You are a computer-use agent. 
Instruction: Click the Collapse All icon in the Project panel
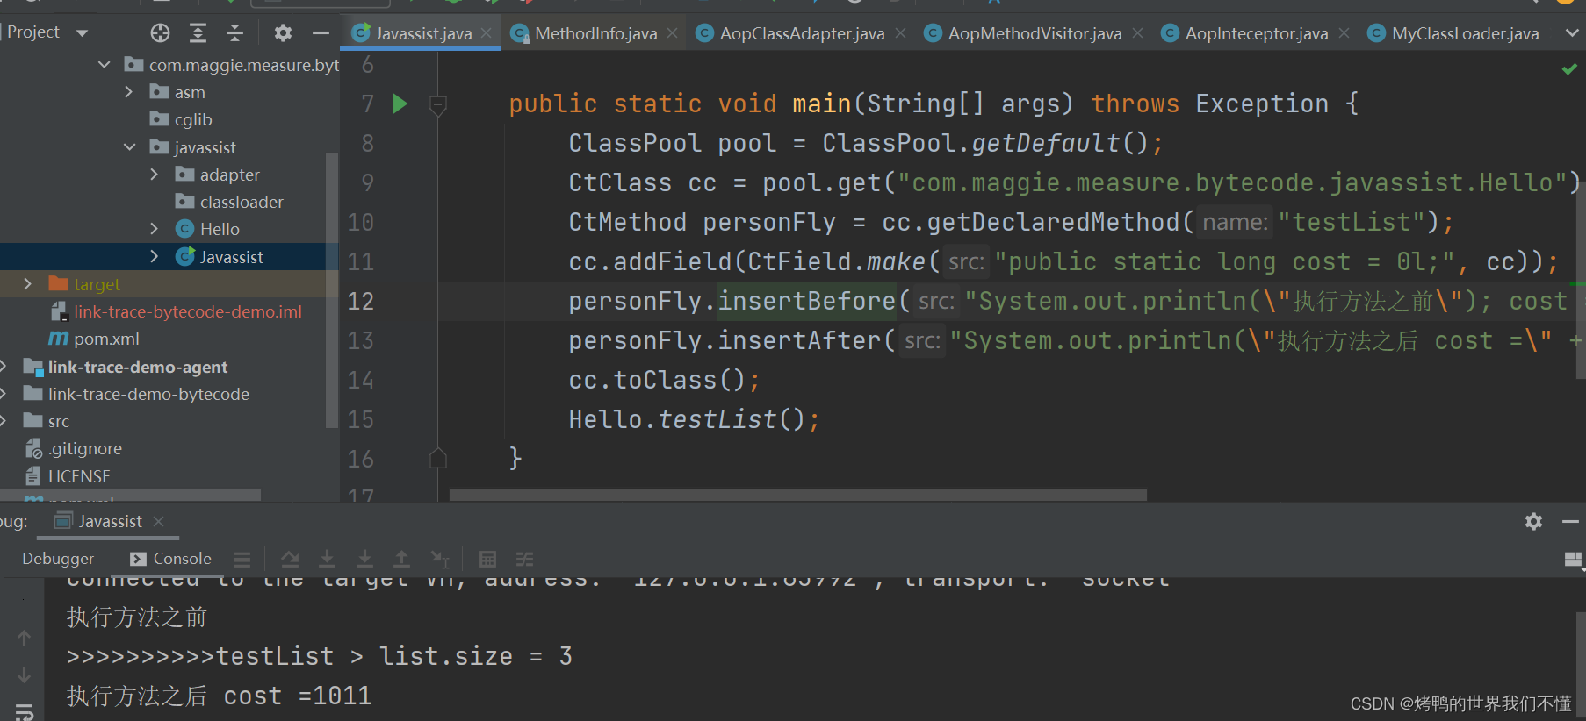coord(234,33)
